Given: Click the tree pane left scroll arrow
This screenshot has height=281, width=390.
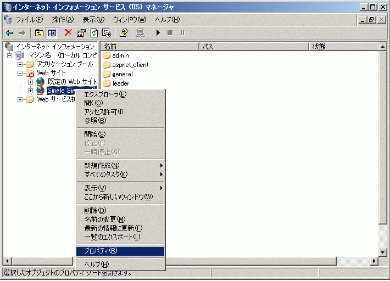Looking at the screenshot, I should (x=7, y=261).
